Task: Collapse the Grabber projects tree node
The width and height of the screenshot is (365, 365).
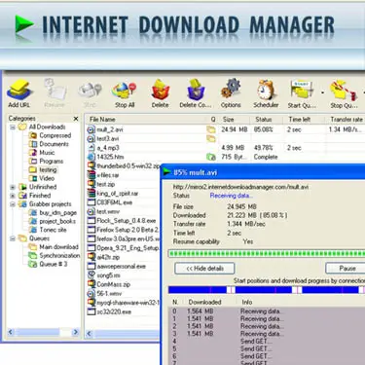Action: click(13, 204)
